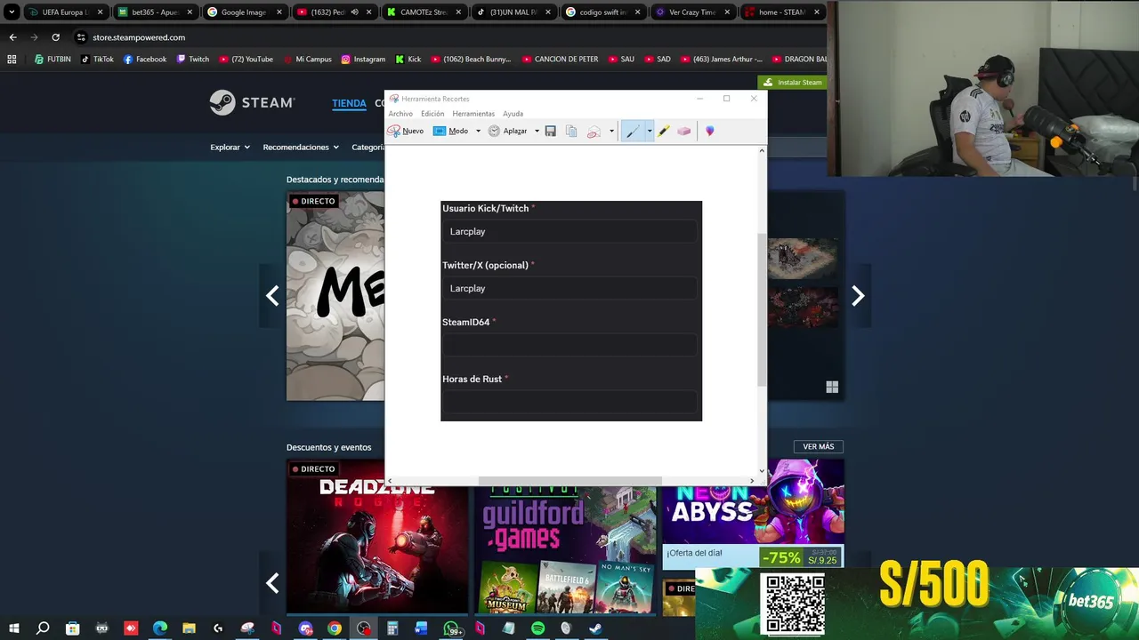Open the Instagram bookmark

point(363,60)
